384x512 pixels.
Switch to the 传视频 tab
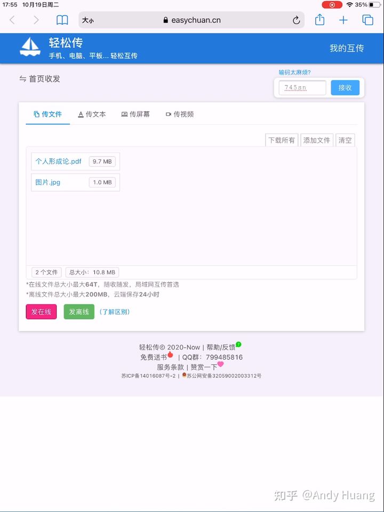[x=180, y=115]
